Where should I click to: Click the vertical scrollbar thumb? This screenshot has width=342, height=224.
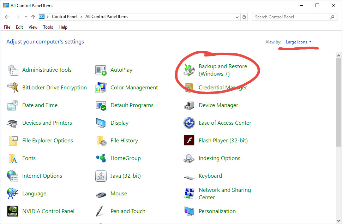tap(338, 102)
